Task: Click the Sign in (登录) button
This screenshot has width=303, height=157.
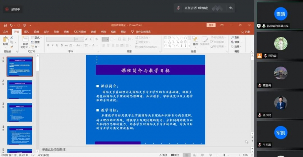Action: pos(211,25)
